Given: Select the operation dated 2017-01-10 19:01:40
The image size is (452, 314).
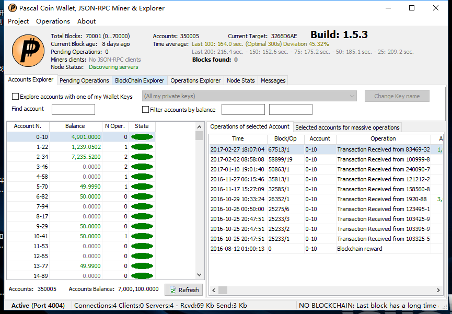Looking at the screenshot, I should click(326, 169).
